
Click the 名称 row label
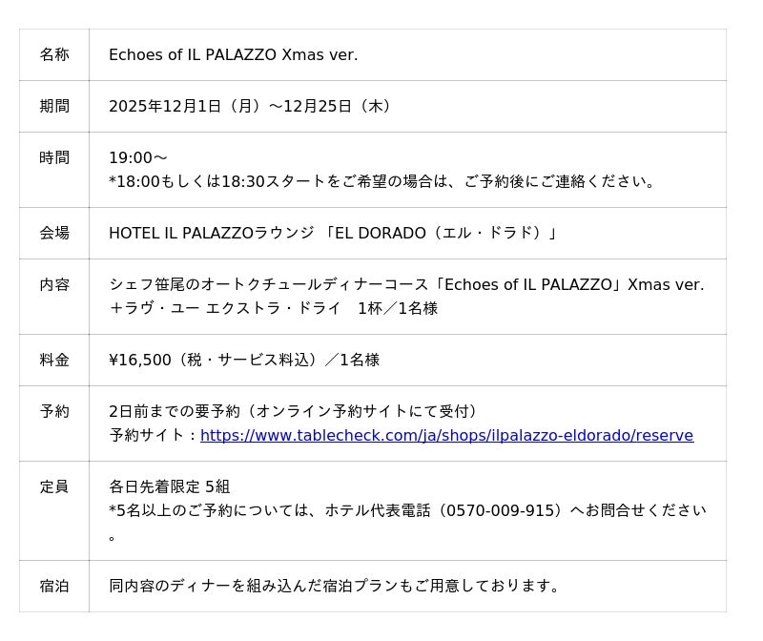click(54, 55)
